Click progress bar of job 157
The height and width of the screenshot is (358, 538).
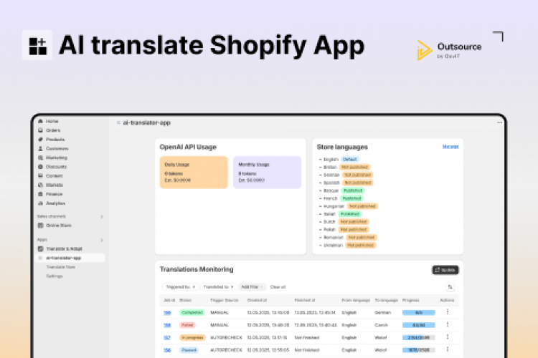[419, 337]
